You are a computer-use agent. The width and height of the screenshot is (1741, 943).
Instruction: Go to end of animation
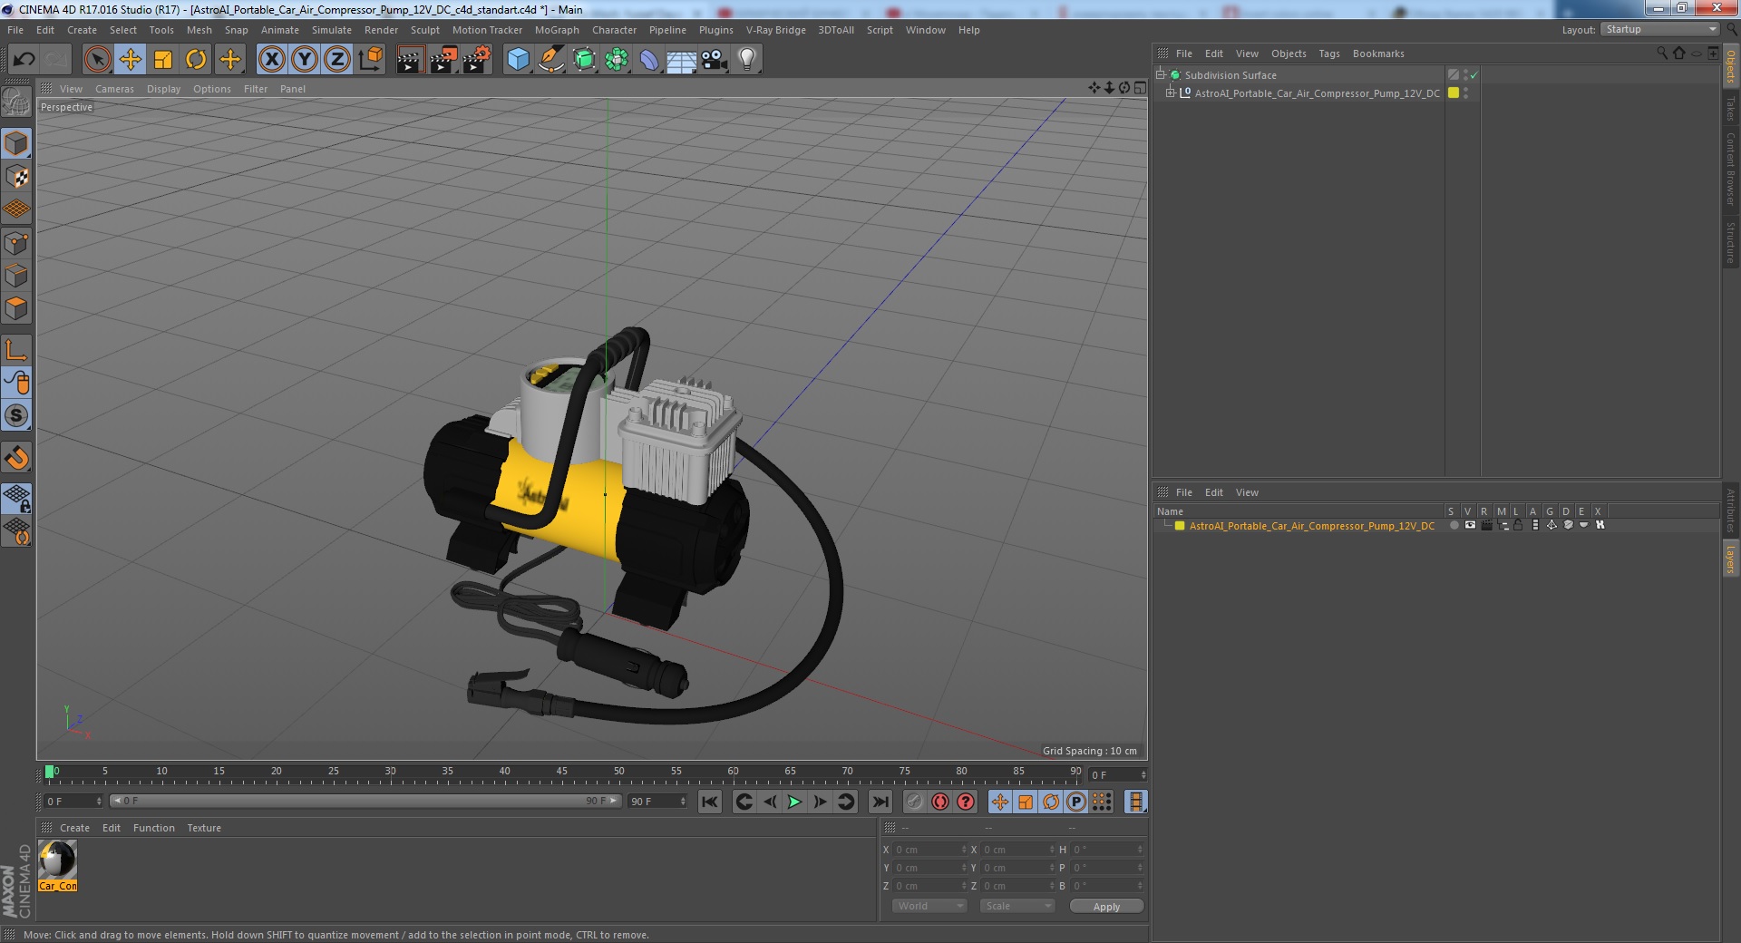880,802
